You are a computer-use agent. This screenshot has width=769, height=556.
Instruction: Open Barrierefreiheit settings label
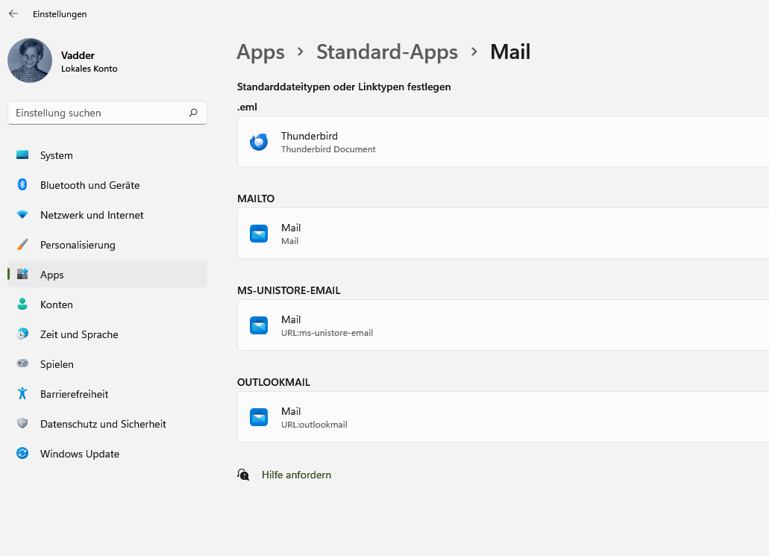[x=74, y=395]
